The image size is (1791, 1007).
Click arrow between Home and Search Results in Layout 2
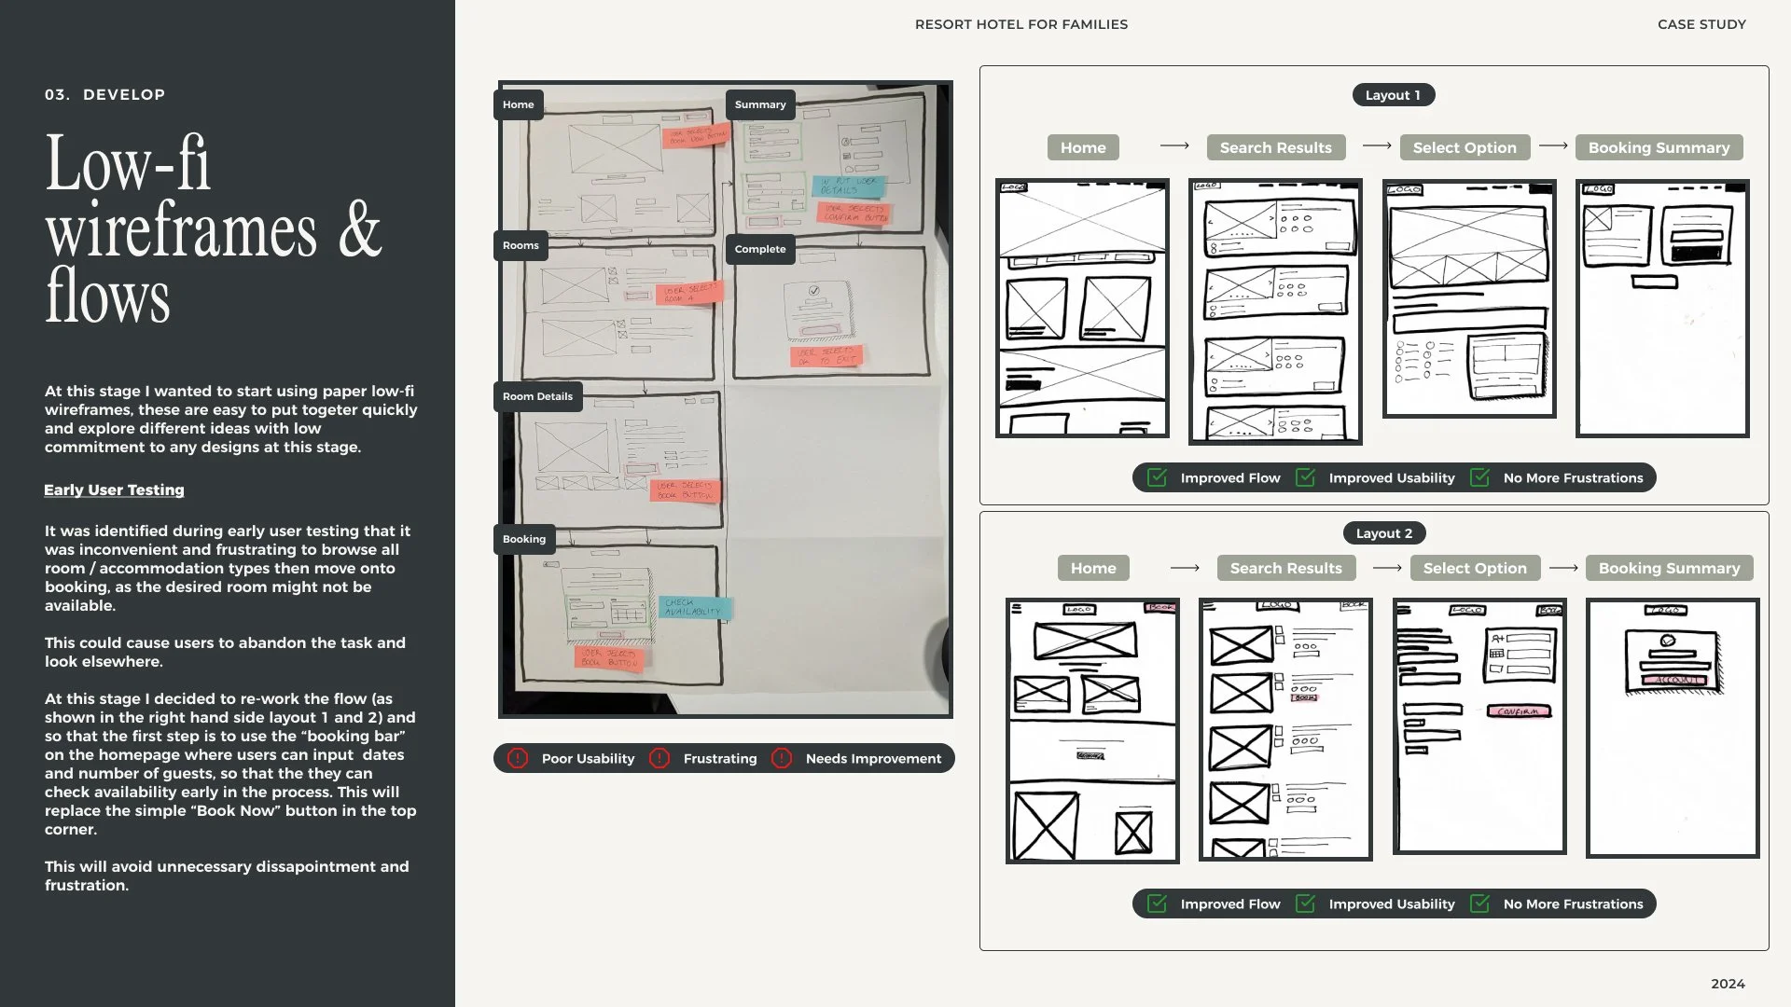(x=1185, y=568)
